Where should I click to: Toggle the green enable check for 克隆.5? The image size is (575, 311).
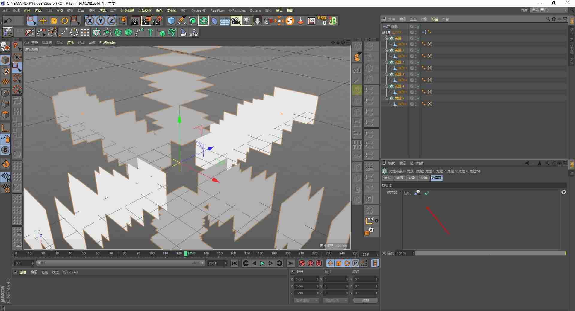point(418,98)
